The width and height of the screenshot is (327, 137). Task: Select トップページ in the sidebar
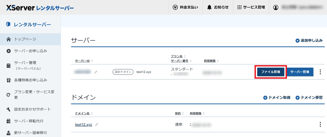click(x=25, y=39)
